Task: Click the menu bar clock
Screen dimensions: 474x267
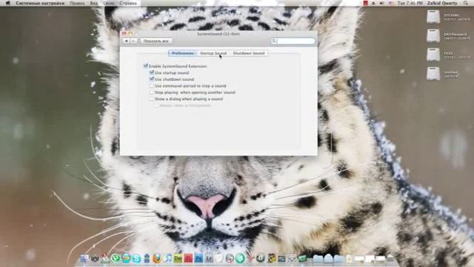Action: click(410, 3)
